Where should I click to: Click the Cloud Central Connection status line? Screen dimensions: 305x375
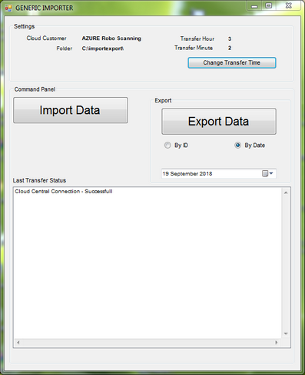[64, 192]
